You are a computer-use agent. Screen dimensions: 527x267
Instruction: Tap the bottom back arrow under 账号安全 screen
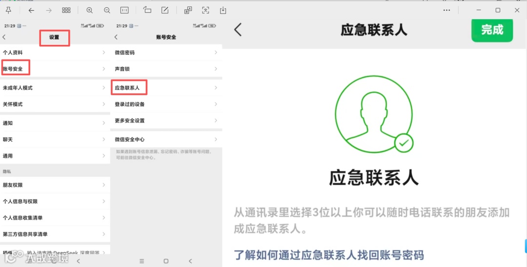click(190, 261)
